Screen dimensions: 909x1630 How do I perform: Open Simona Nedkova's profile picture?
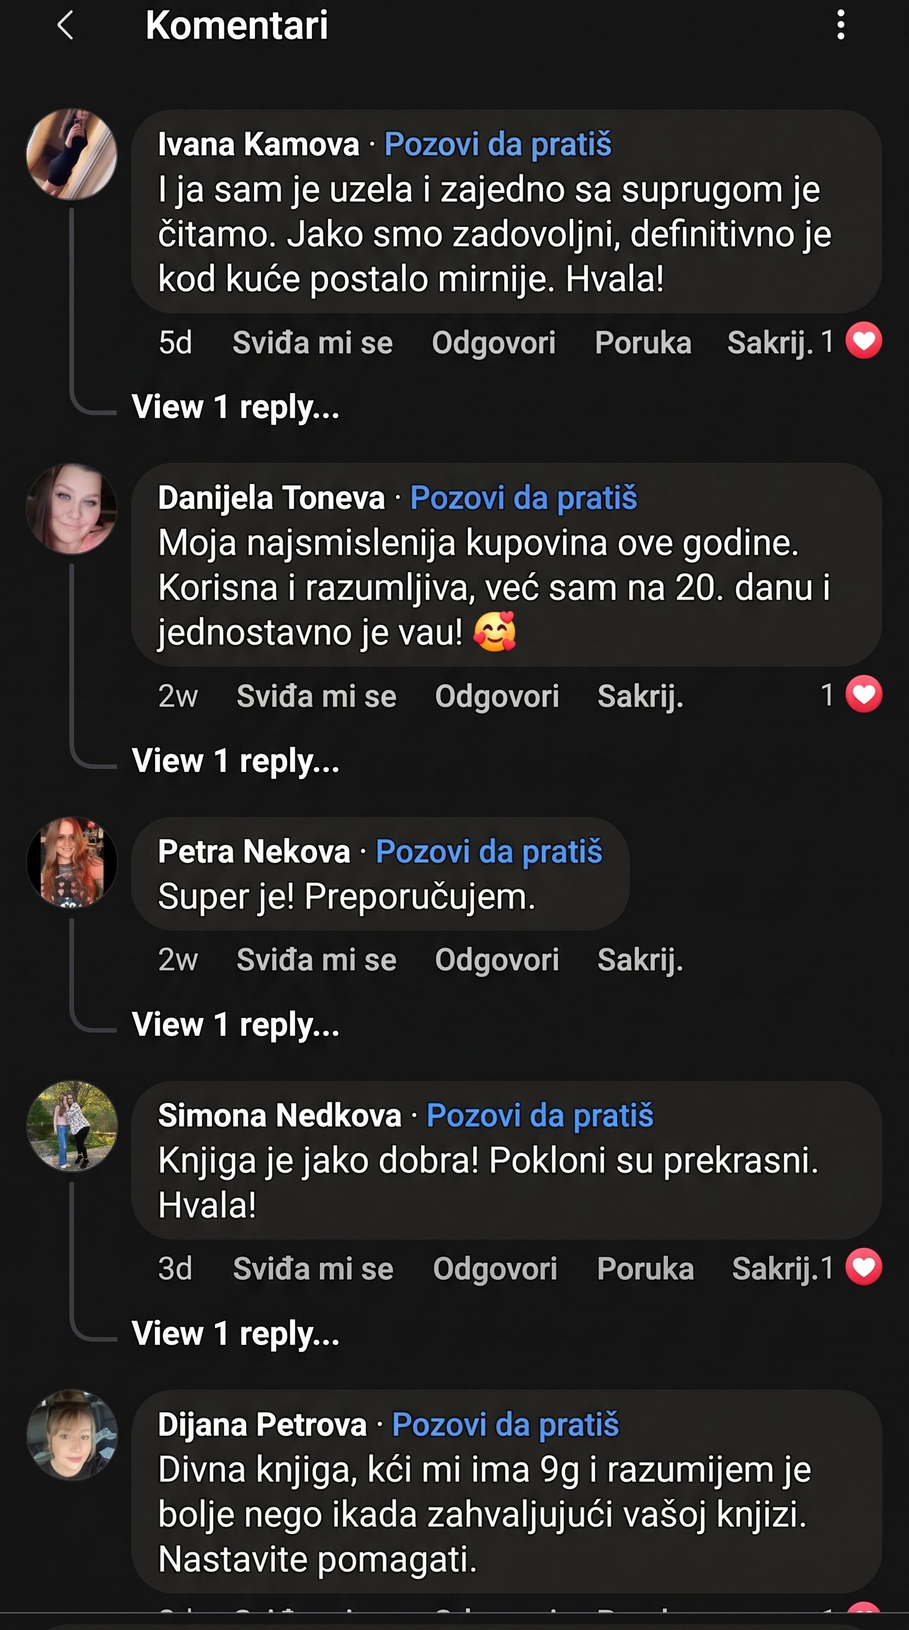click(x=72, y=1126)
